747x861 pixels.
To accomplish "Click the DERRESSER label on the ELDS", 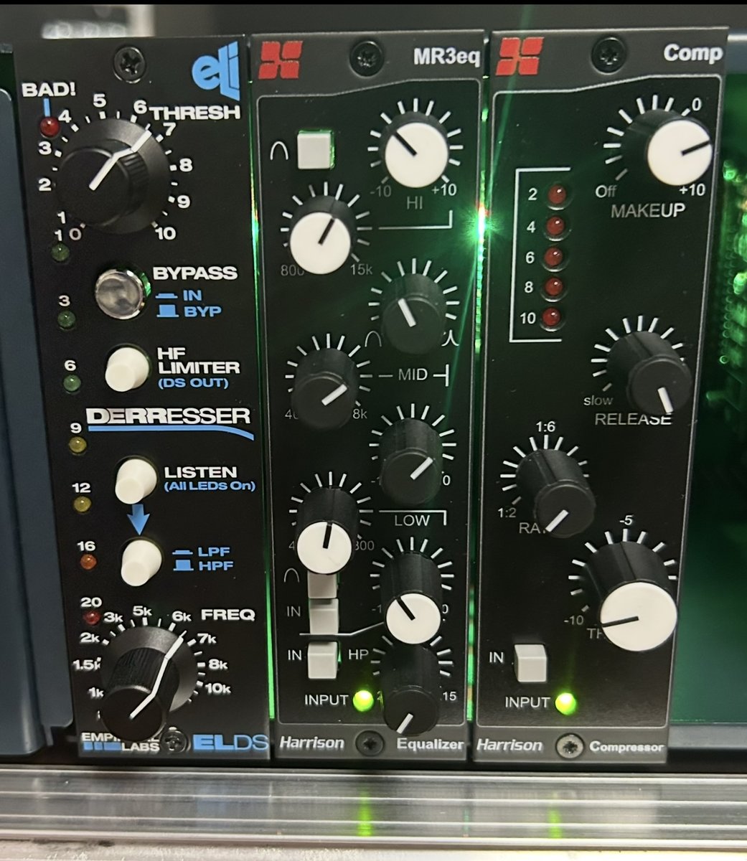I will tap(167, 417).
